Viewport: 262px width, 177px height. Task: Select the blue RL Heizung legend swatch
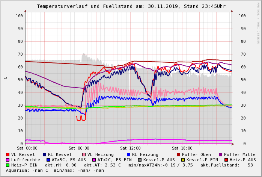pyautogui.click(x=128, y=154)
